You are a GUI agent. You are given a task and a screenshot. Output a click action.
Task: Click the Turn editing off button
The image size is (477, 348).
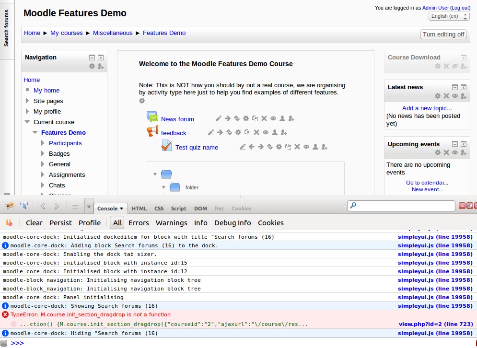click(443, 35)
